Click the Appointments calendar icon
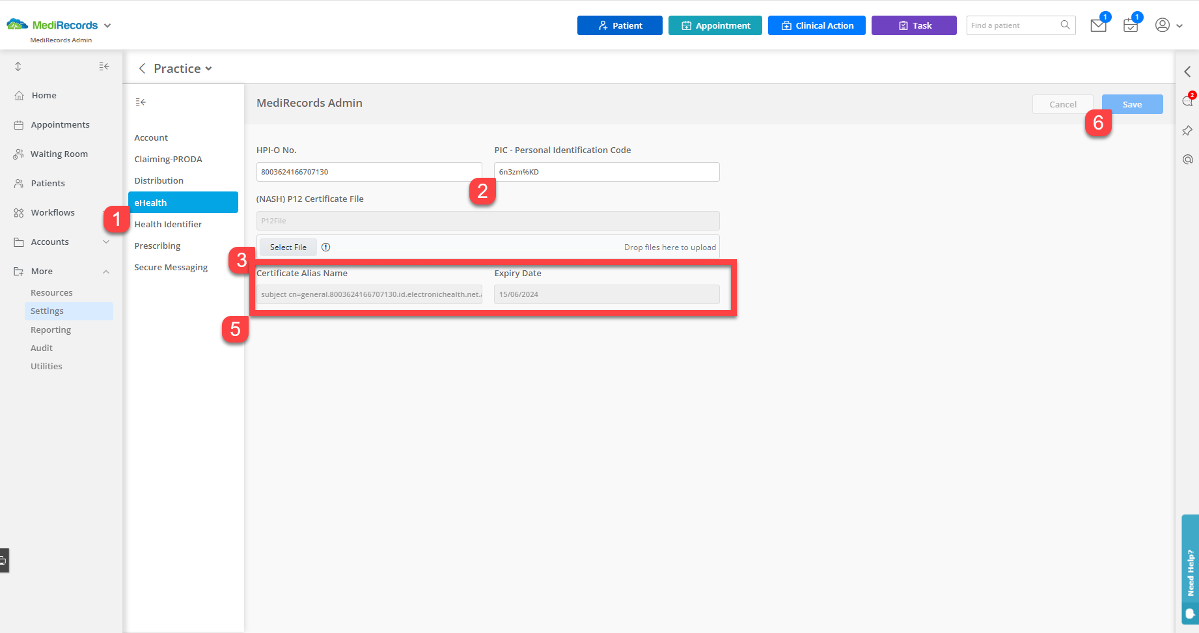Viewport: 1199px width, 633px height. (x=19, y=124)
